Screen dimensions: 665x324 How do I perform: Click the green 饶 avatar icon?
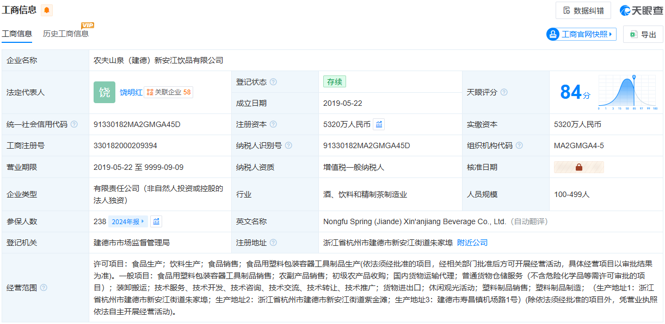(104, 92)
